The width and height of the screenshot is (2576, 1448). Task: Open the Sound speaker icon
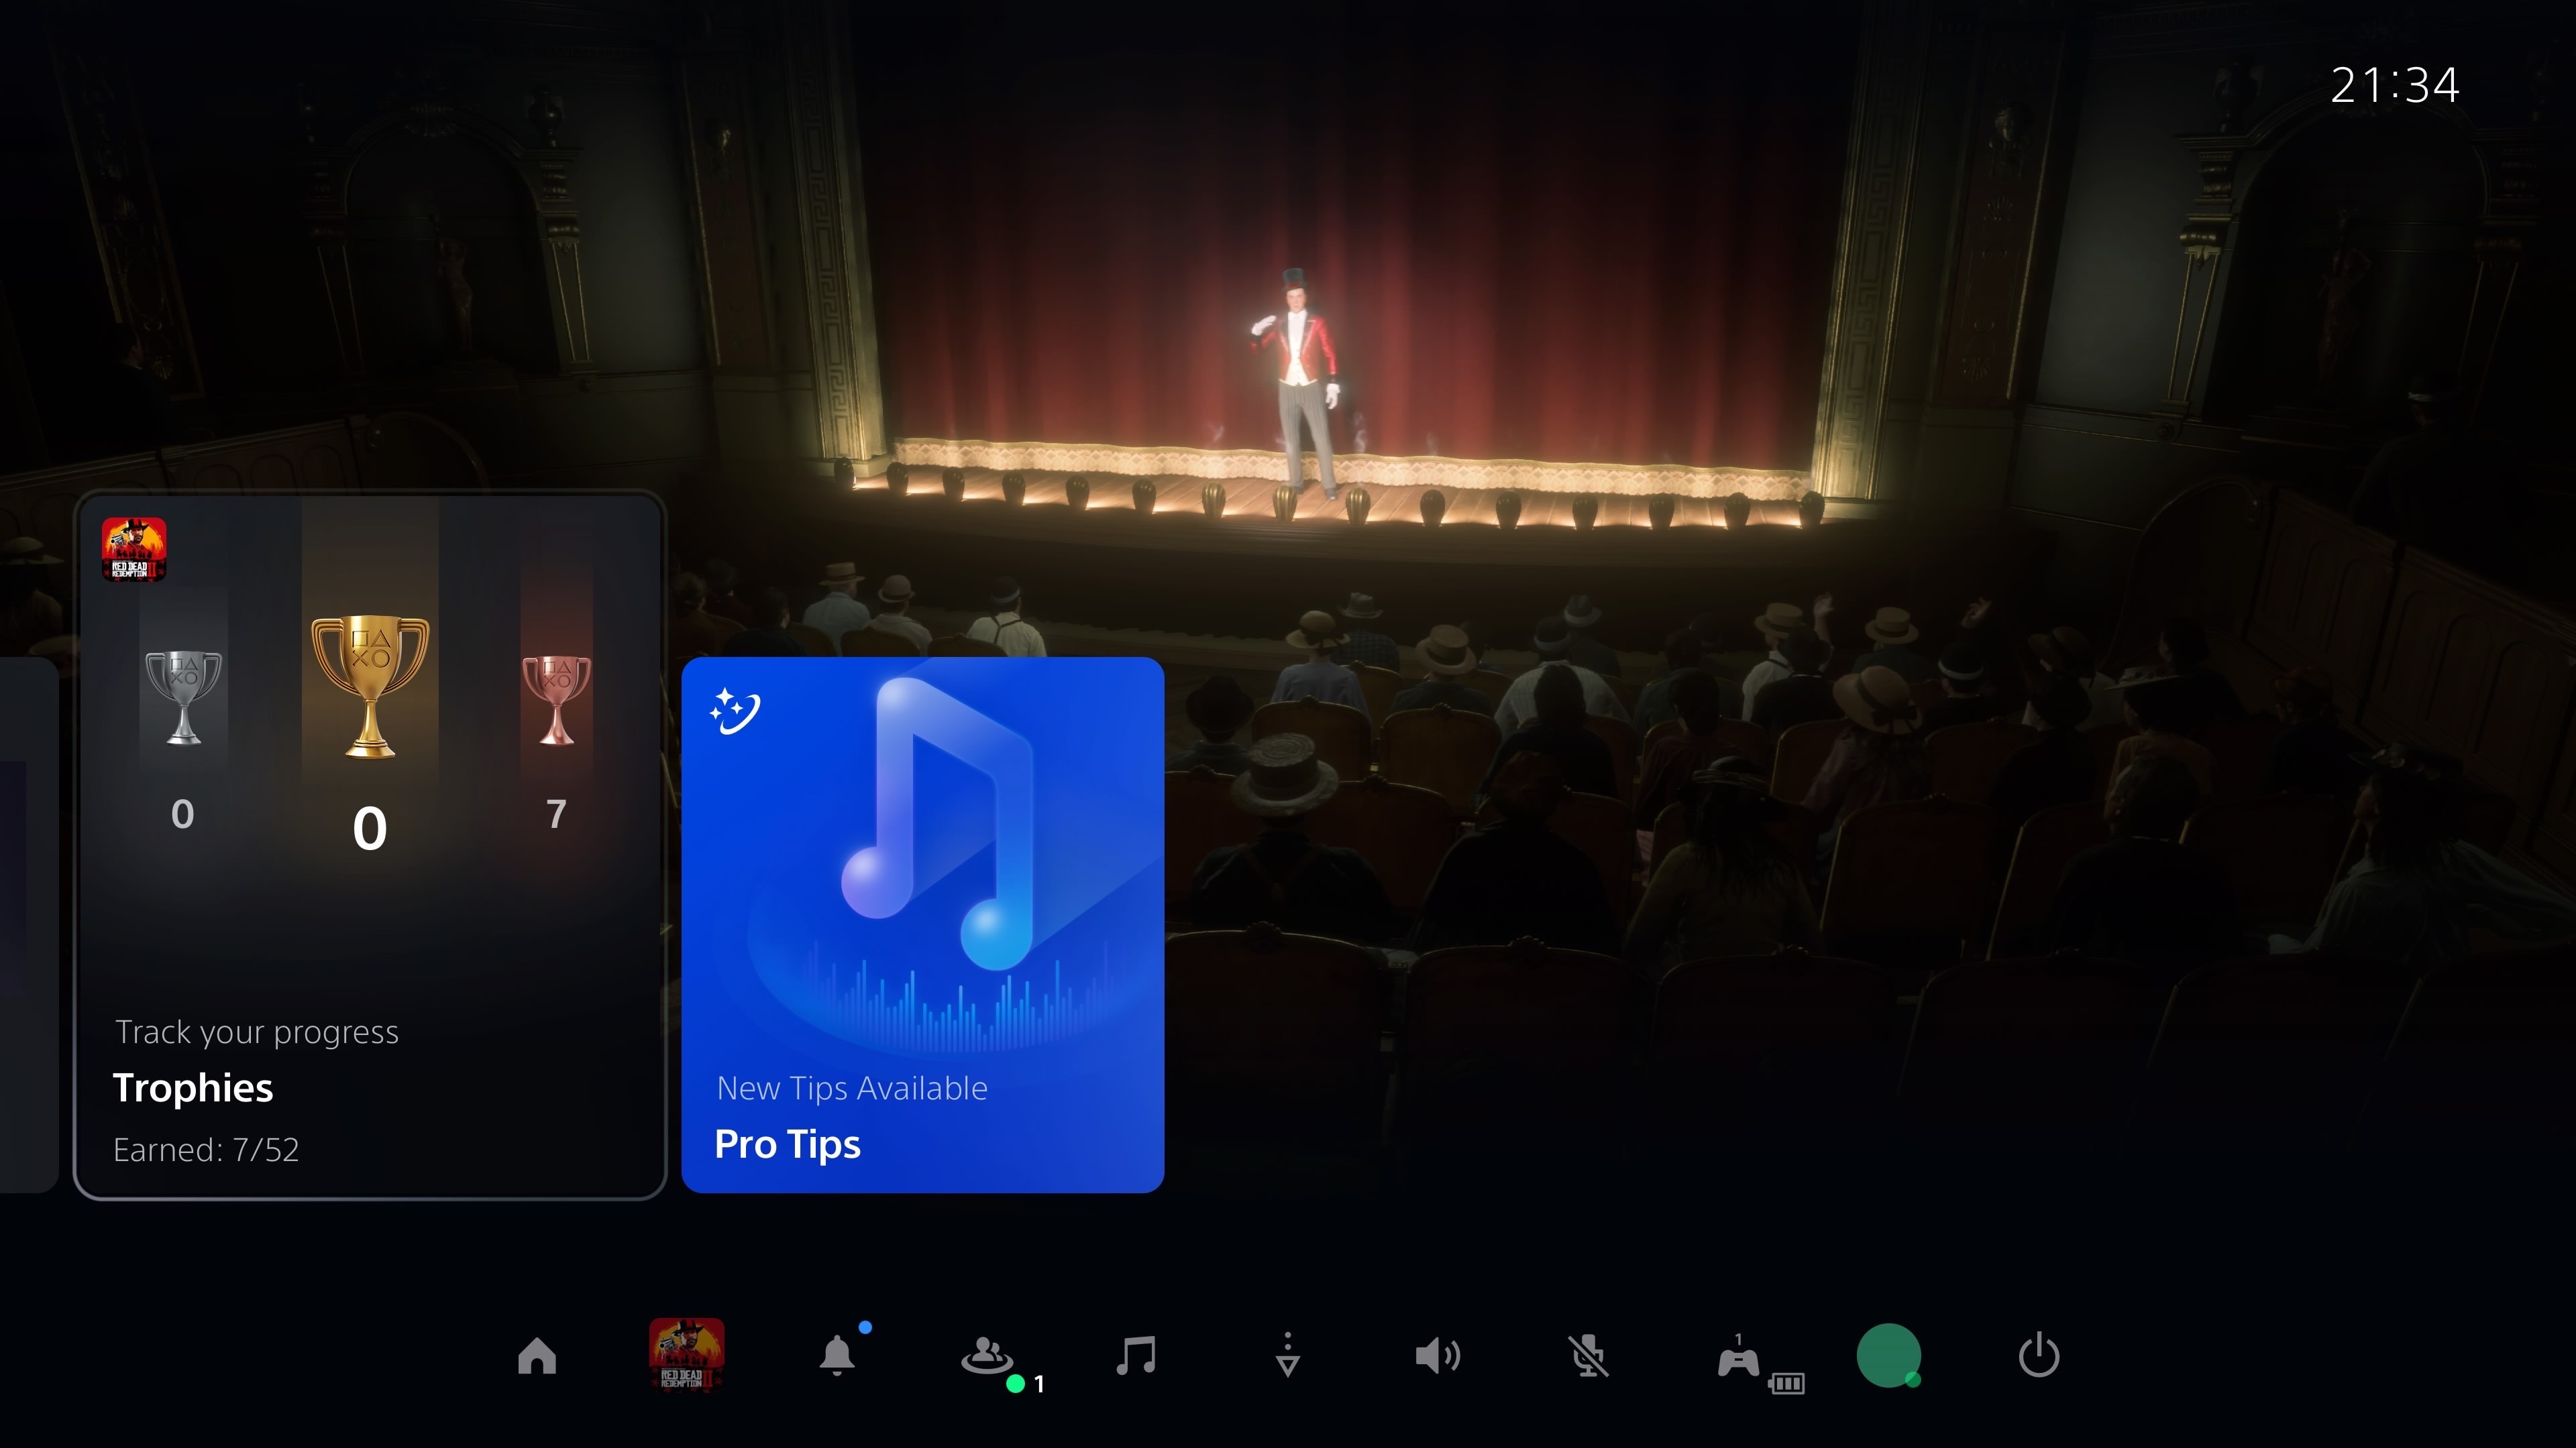pos(1437,1357)
